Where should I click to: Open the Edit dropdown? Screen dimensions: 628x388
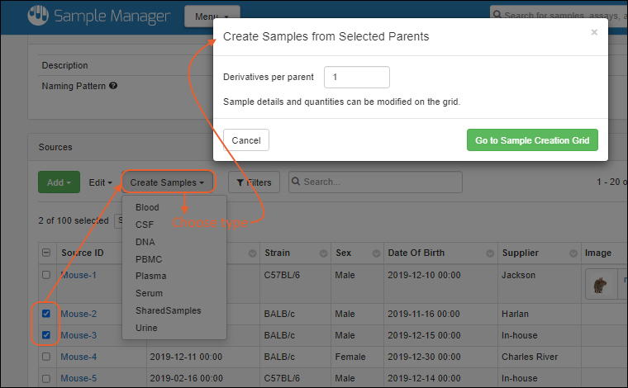(101, 182)
